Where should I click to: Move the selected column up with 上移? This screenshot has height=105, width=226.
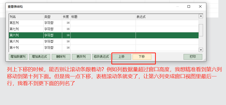tap(122, 57)
